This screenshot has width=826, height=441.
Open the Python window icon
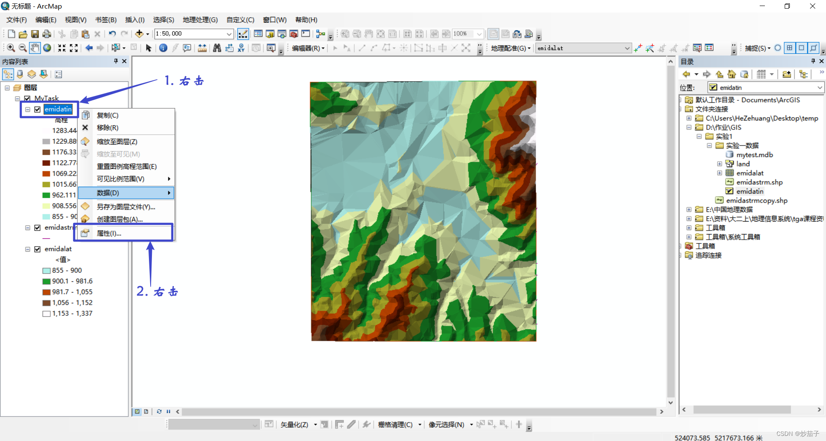[306, 34]
